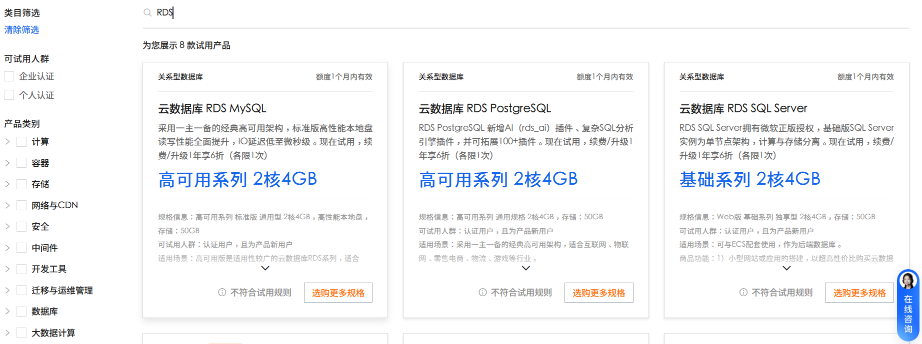Click the 产品类别 filter heading

pos(22,124)
